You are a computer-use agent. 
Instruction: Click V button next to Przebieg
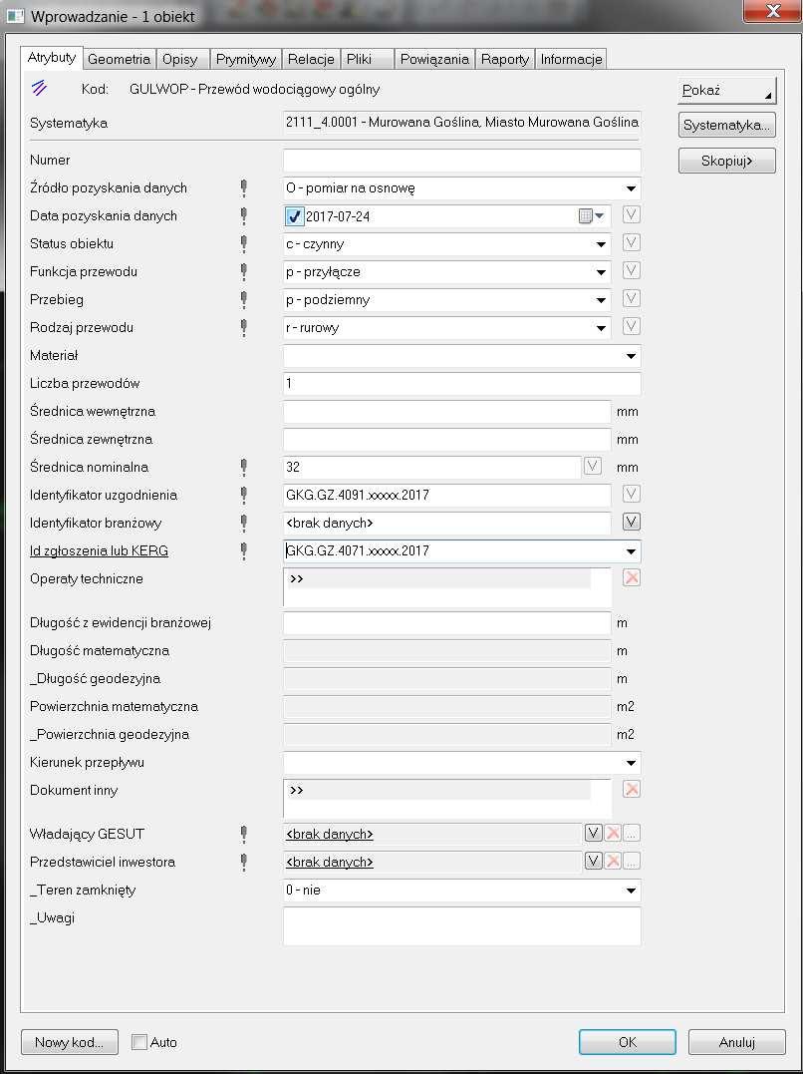[x=632, y=298]
